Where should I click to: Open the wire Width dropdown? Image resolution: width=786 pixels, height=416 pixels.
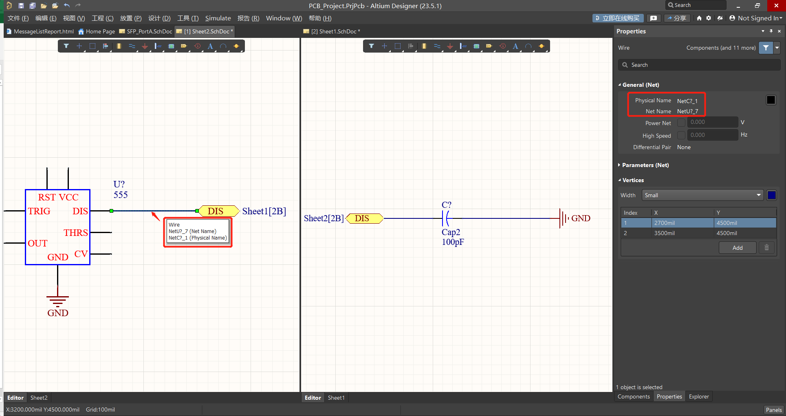point(702,195)
